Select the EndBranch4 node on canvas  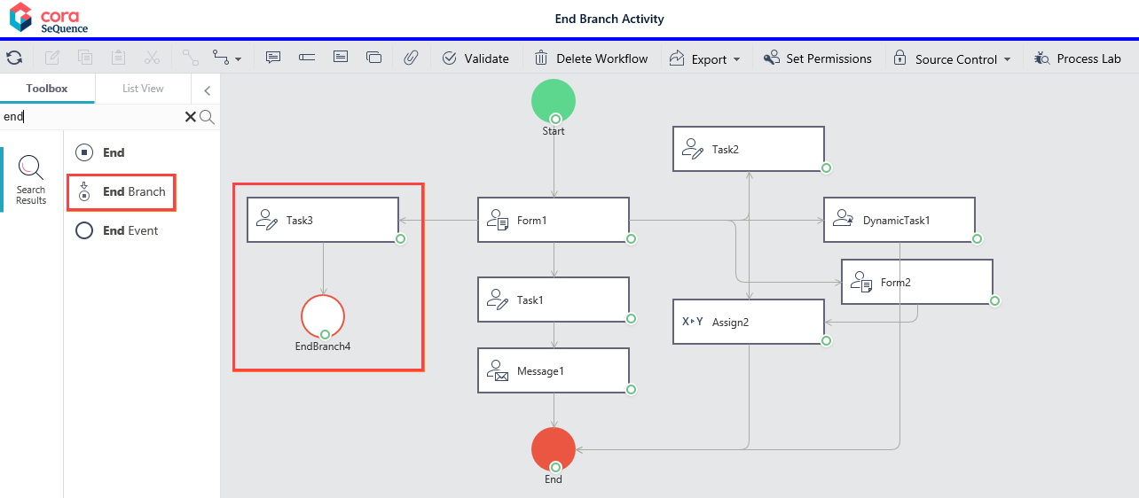[x=323, y=316]
